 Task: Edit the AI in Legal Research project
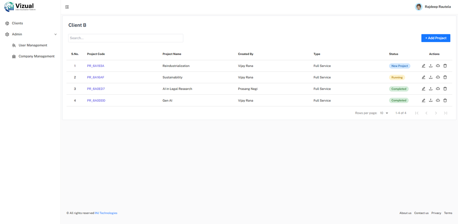[x=423, y=89]
